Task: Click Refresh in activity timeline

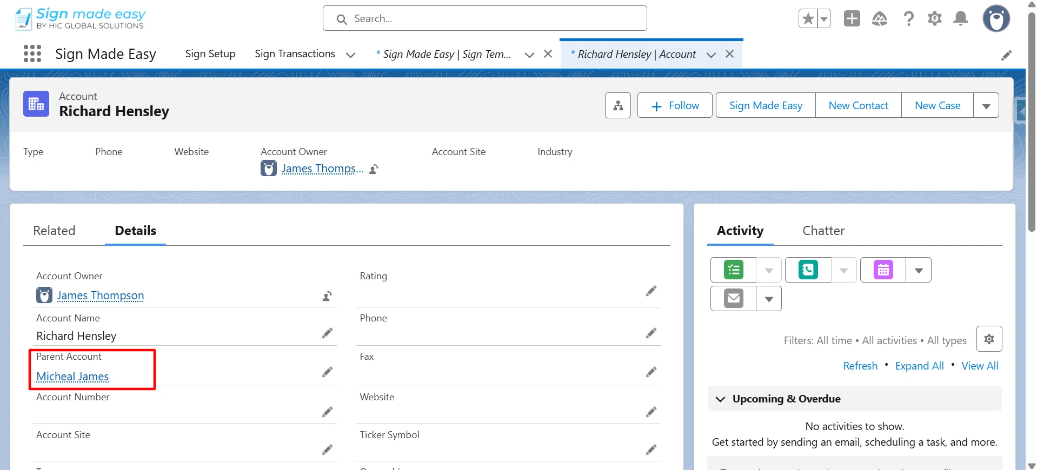Action: click(x=860, y=366)
